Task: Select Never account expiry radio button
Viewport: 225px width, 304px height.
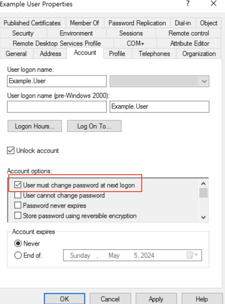Action: click(x=18, y=243)
